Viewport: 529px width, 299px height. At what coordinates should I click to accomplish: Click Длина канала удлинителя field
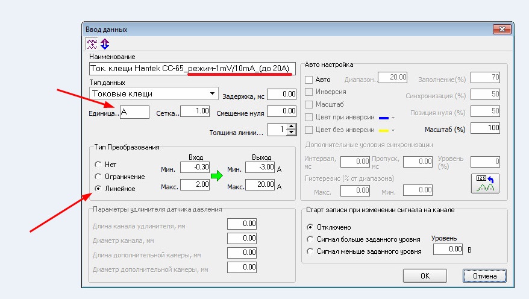[x=242, y=224]
